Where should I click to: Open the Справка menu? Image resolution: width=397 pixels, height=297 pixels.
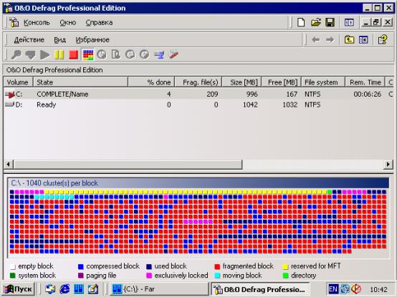point(99,22)
